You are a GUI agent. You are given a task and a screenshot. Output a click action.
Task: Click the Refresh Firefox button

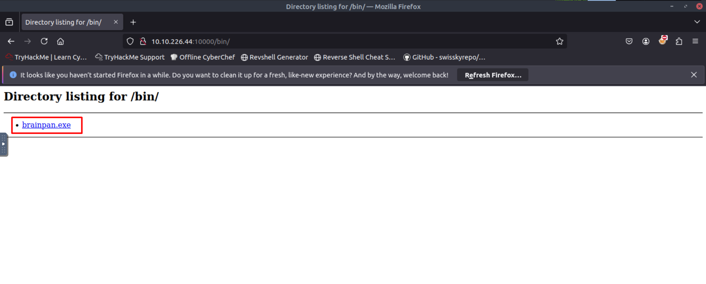click(493, 75)
